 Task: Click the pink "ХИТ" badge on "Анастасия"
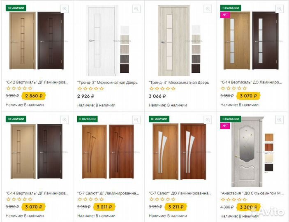pos(225,126)
